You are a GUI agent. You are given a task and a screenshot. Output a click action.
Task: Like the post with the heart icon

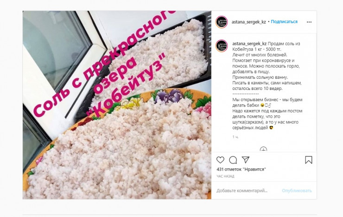[220, 160]
